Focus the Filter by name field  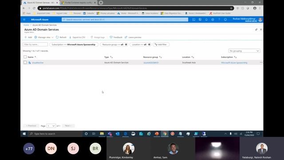pos(35,44)
